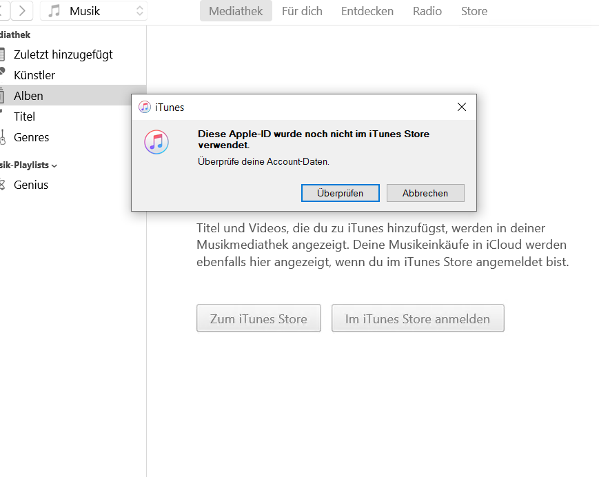This screenshot has height=477, width=599.
Task: Click the Genius atom icon
Action: coord(2,185)
